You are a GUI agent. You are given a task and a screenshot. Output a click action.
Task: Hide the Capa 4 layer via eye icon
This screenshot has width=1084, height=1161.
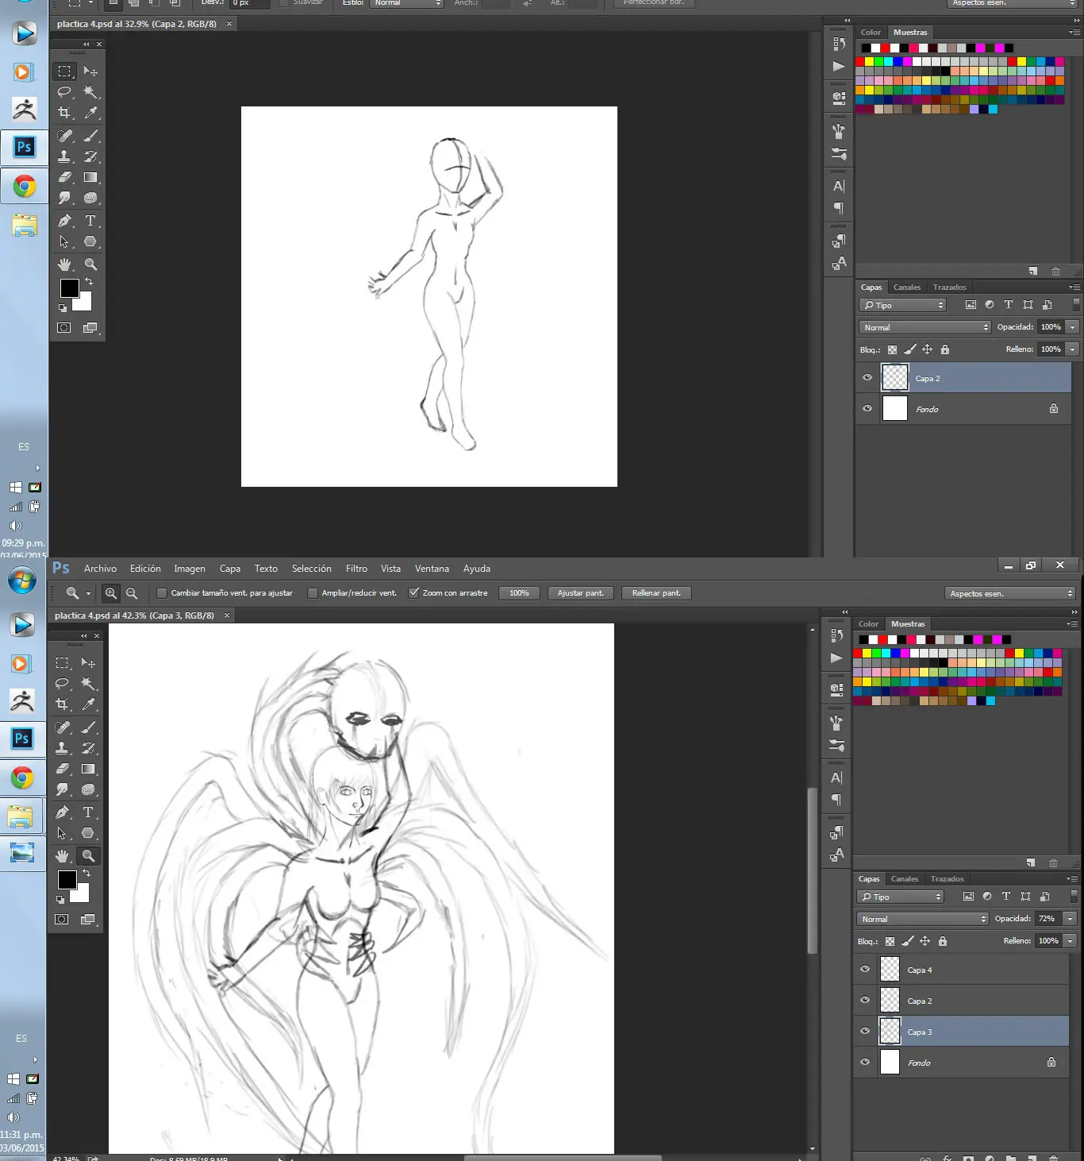(865, 970)
